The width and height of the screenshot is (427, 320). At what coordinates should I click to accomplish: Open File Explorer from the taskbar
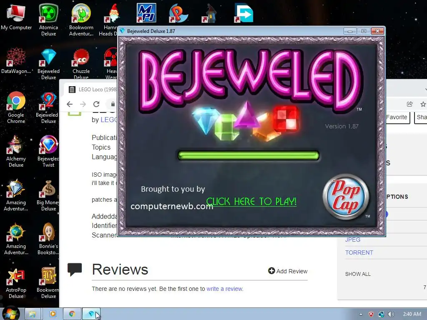point(33,314)
